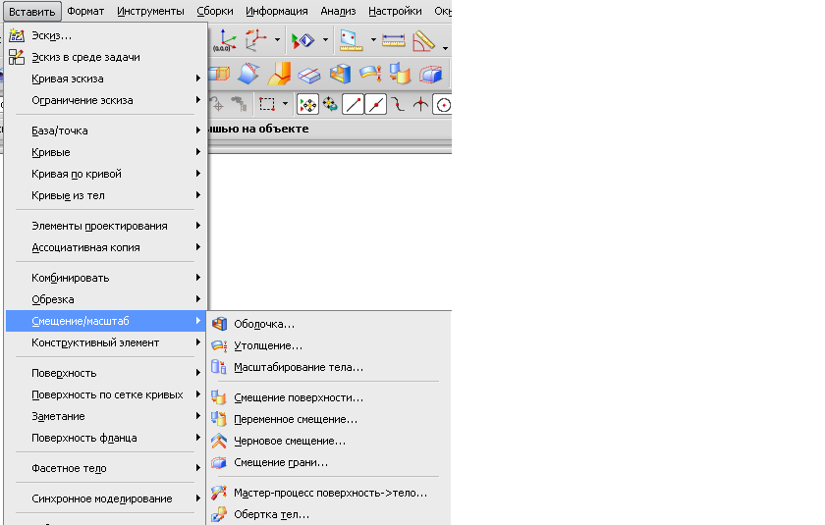This screenshot has height=525, width=825.
Task: Click the Shell toolbar icon
Action: [x=340, y=74]
